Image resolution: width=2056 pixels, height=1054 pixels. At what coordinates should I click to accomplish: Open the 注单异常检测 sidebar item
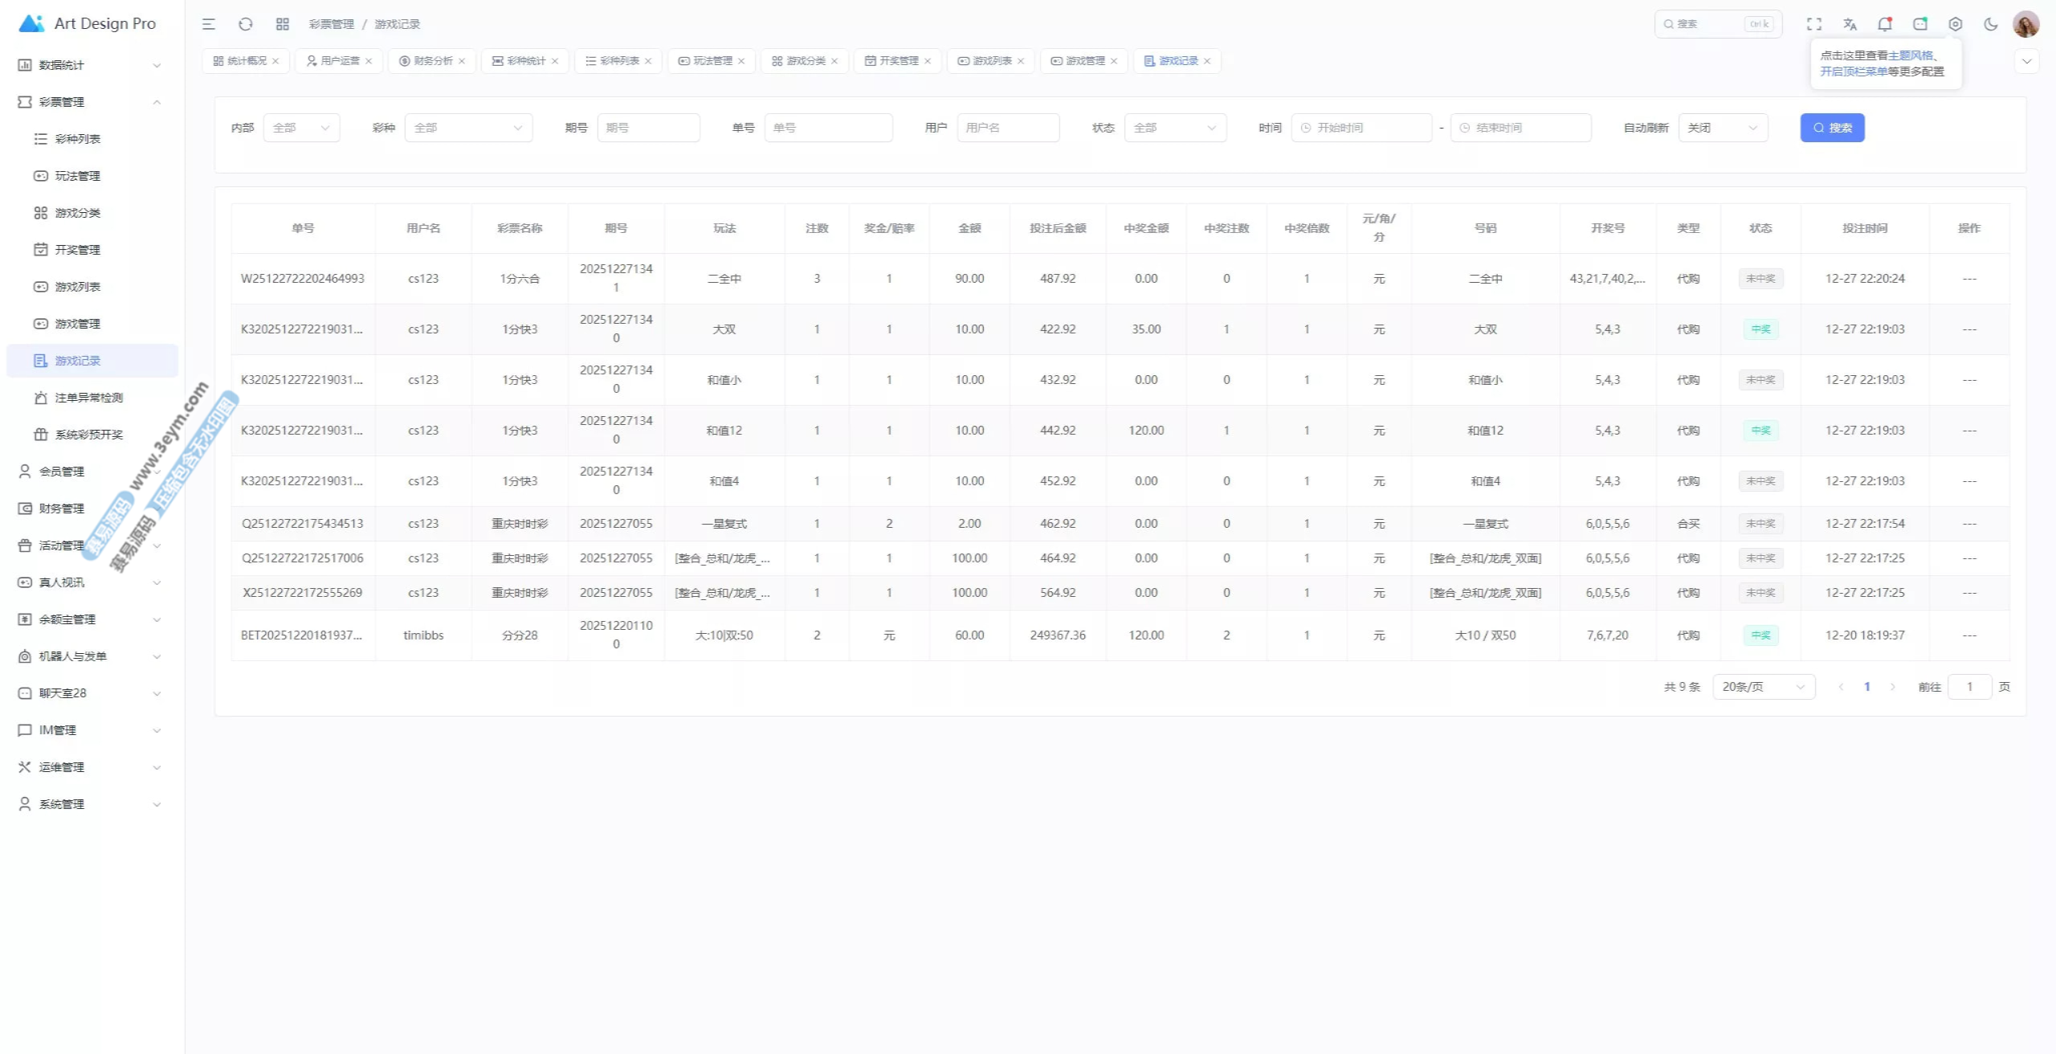(88, 398)
